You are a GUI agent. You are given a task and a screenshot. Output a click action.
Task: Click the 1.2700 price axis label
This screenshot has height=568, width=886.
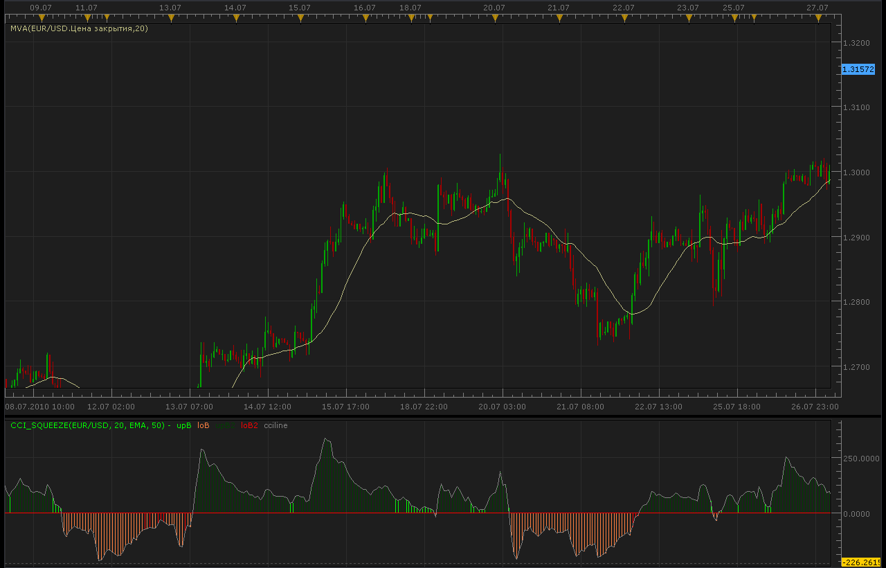(x=856, y=367)
